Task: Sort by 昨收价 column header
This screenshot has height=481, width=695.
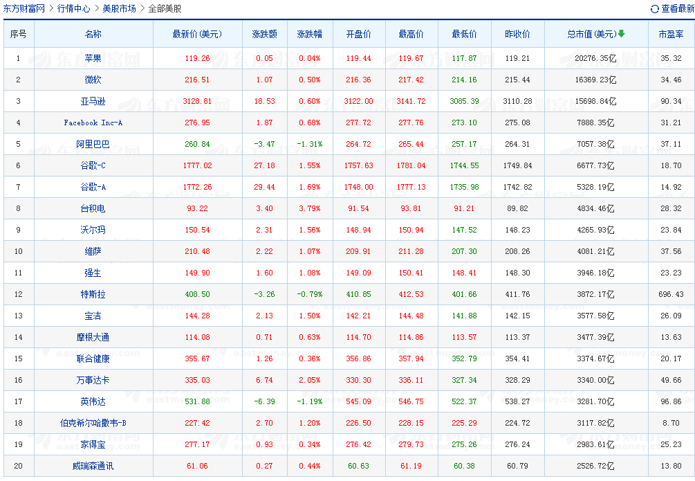Action: point(517,34)
